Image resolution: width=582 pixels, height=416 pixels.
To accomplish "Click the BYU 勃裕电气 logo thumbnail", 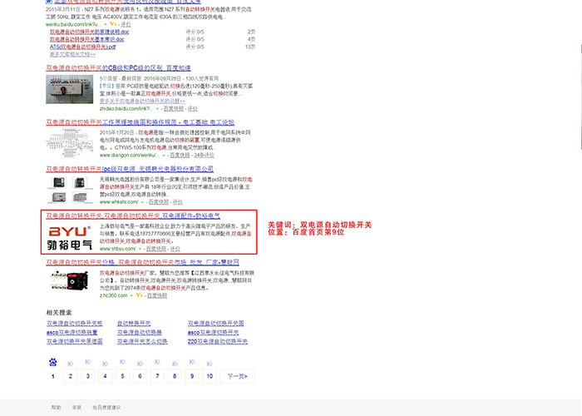I will [69, 237].
